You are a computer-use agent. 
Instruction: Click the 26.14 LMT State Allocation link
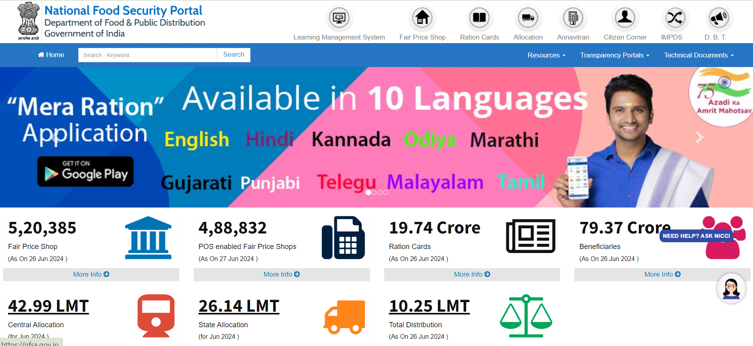(239, 306)
